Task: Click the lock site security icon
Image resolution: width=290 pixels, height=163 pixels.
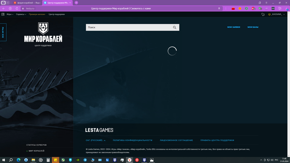Action: [x=23, y=8]
